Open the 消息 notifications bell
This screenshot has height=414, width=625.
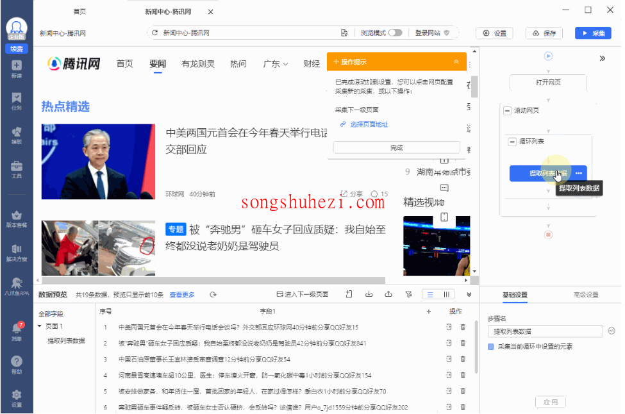click(16, 331)
